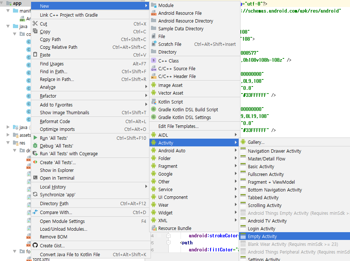
Task: Choose Login Activity template
Action: pos(295,229)
